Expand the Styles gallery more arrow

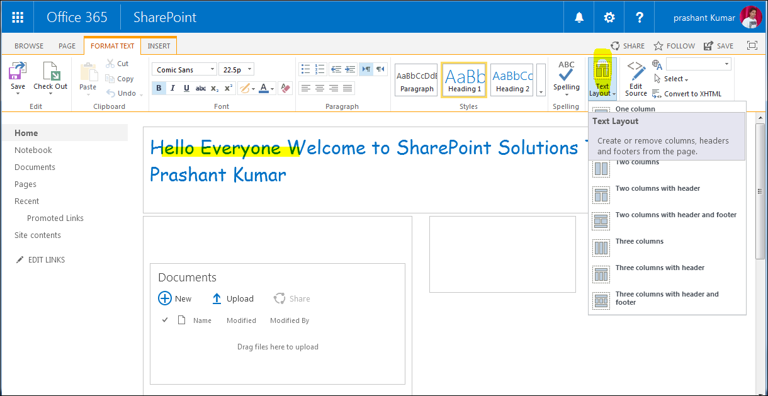(x=541, y=80)
